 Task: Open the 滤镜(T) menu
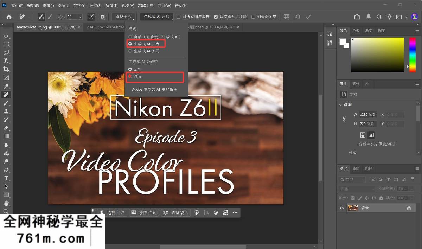click(111, 6)
